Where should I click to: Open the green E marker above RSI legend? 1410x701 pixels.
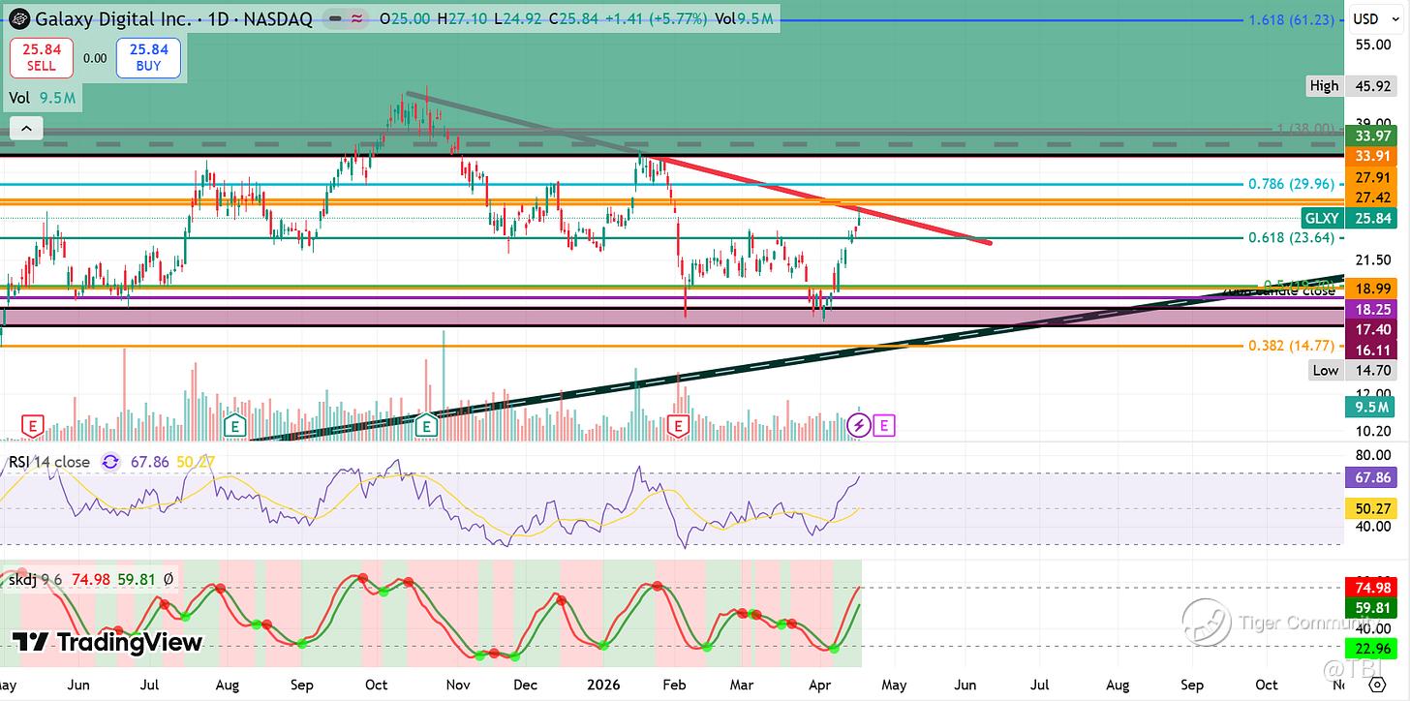click(x=427, y=424)
